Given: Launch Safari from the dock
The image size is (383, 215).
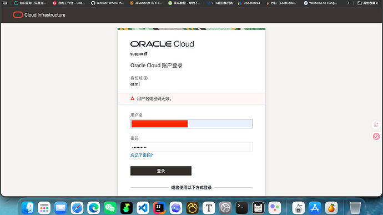Looking at the screenshot, I should pos(77,208).
